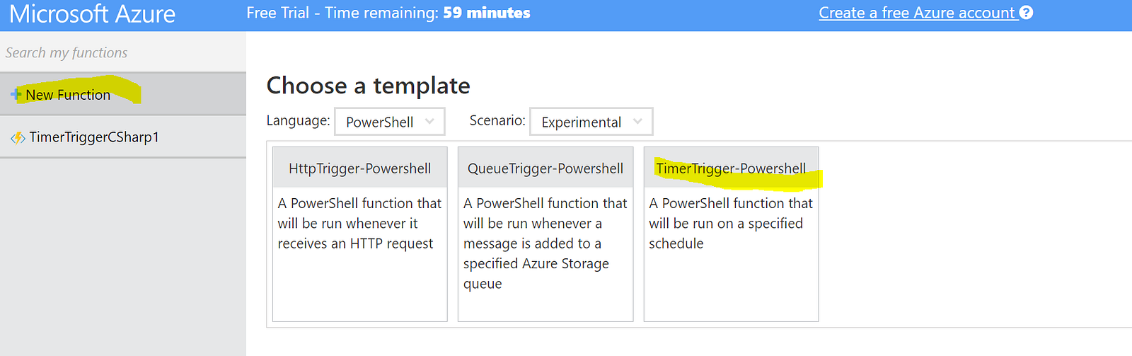Screen dimensions: 1132x356
Task: Click the help question mark icon
Action: (x=1027, y=13)
